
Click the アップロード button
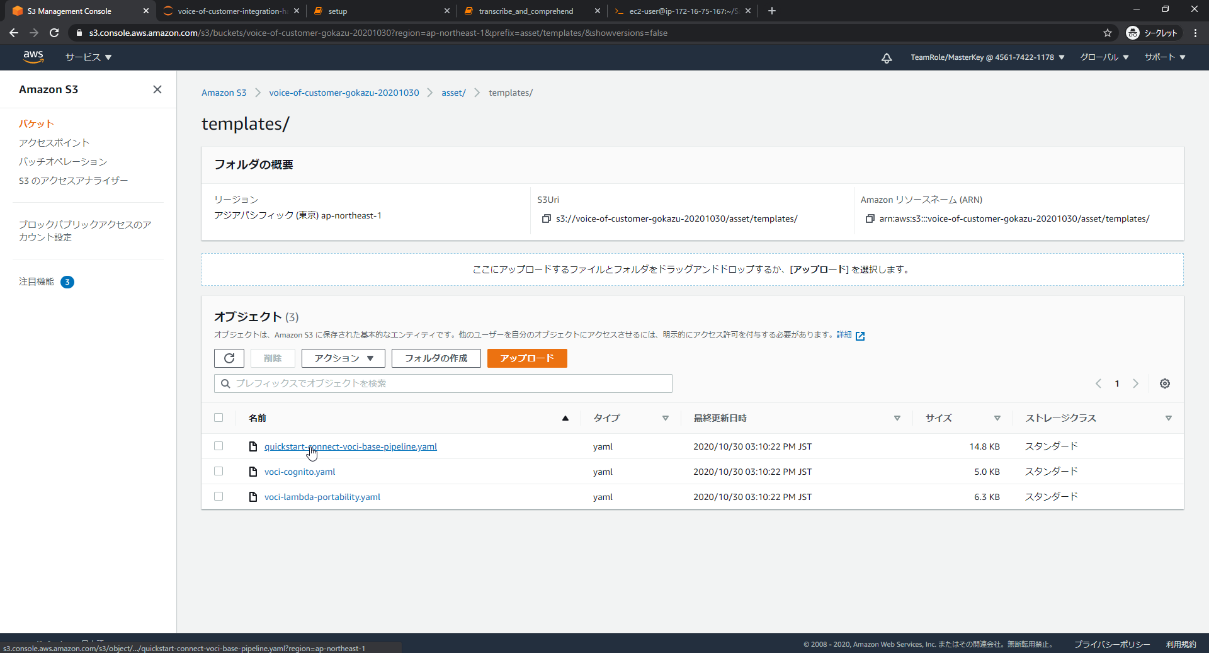[x=527, y=358]
